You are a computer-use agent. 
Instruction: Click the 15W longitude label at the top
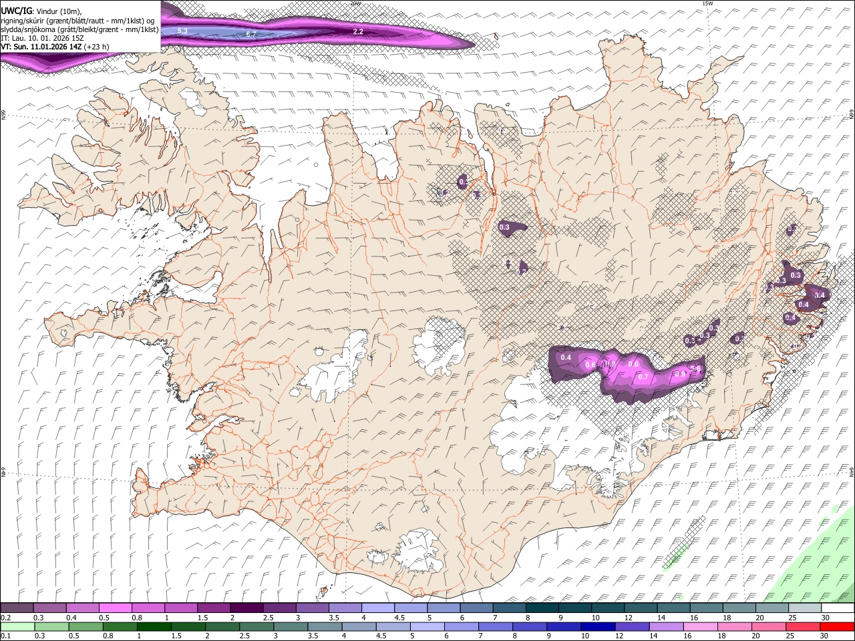pos(707,4)
